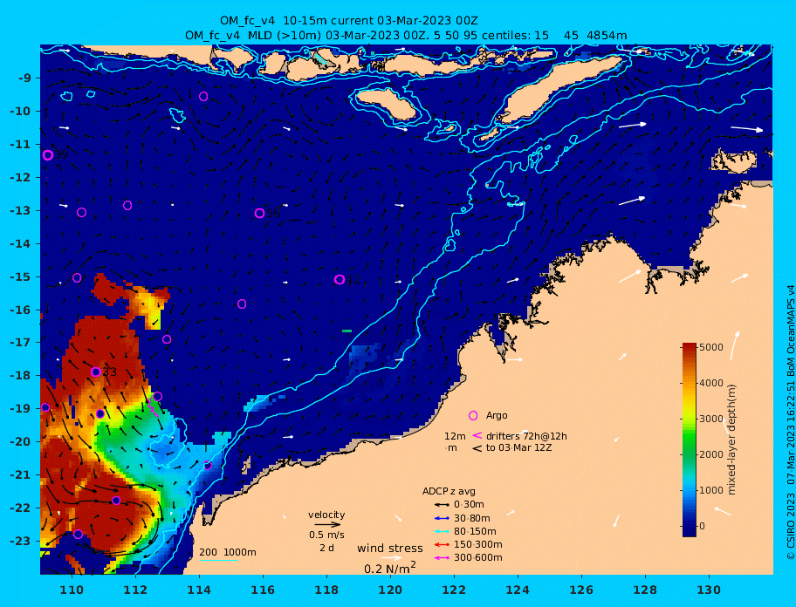Screen dimensions: 796x607
Task: Click the black velocity scale arrow
Action: pos(327,525)
